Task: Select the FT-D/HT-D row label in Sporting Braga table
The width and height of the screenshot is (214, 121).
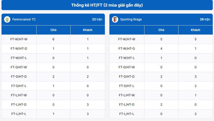Action: 127,77
